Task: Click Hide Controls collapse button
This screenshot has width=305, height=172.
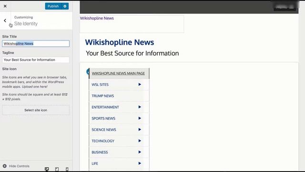Action: click(x=16, y=166)
